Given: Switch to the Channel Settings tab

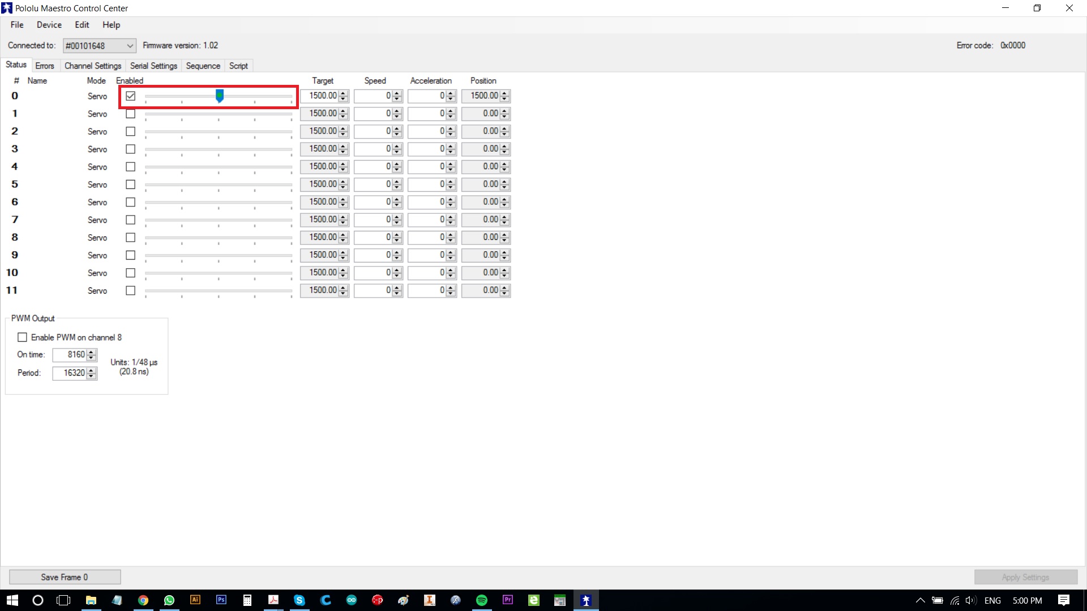Looking at the screenshot, I should 93,66.
